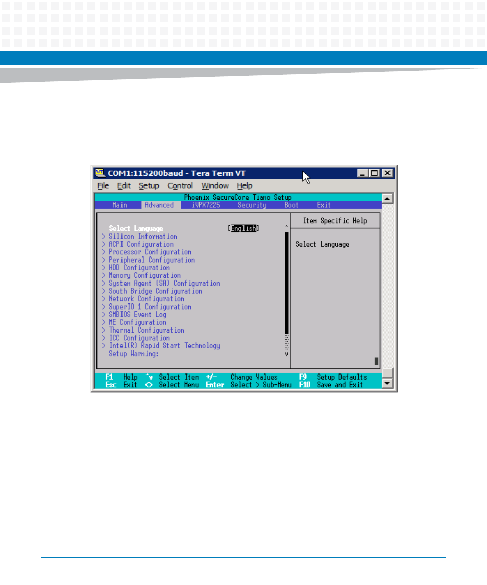The height and width of the screenshot is (585, 487).
Task: Click the Item Specific Help header
Action: tap(335, 221)
